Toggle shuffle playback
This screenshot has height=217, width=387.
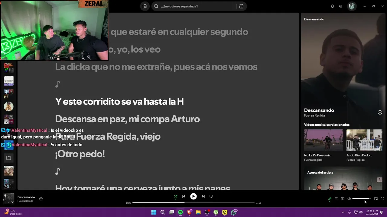[176, 197]
